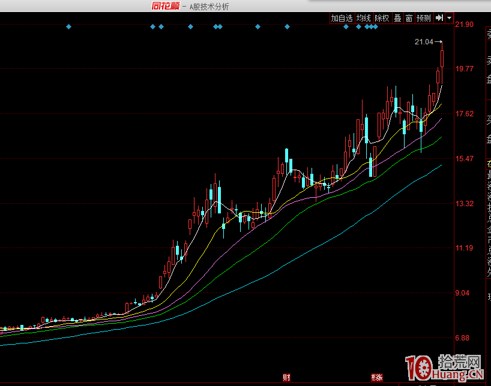Open the 财 financial report marker
The image size is (491, 386).
286,378
